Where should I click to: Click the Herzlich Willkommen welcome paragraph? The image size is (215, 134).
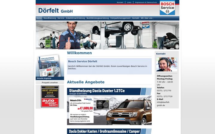(x=107, y=67)
